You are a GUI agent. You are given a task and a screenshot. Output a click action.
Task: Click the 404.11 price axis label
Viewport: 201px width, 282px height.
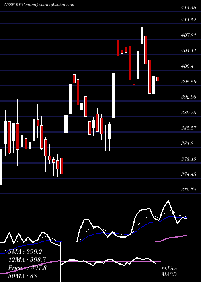point(189,51)
